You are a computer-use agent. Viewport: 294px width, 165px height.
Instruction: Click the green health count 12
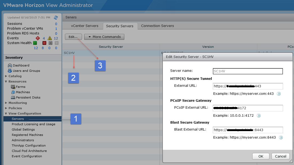click(x=36, y=48)
